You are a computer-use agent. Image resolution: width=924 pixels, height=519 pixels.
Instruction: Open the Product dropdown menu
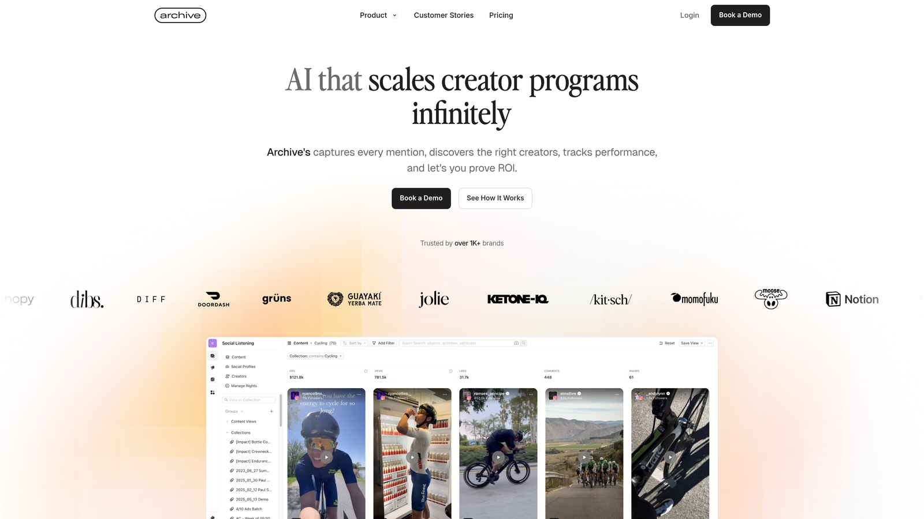point(378,16)
